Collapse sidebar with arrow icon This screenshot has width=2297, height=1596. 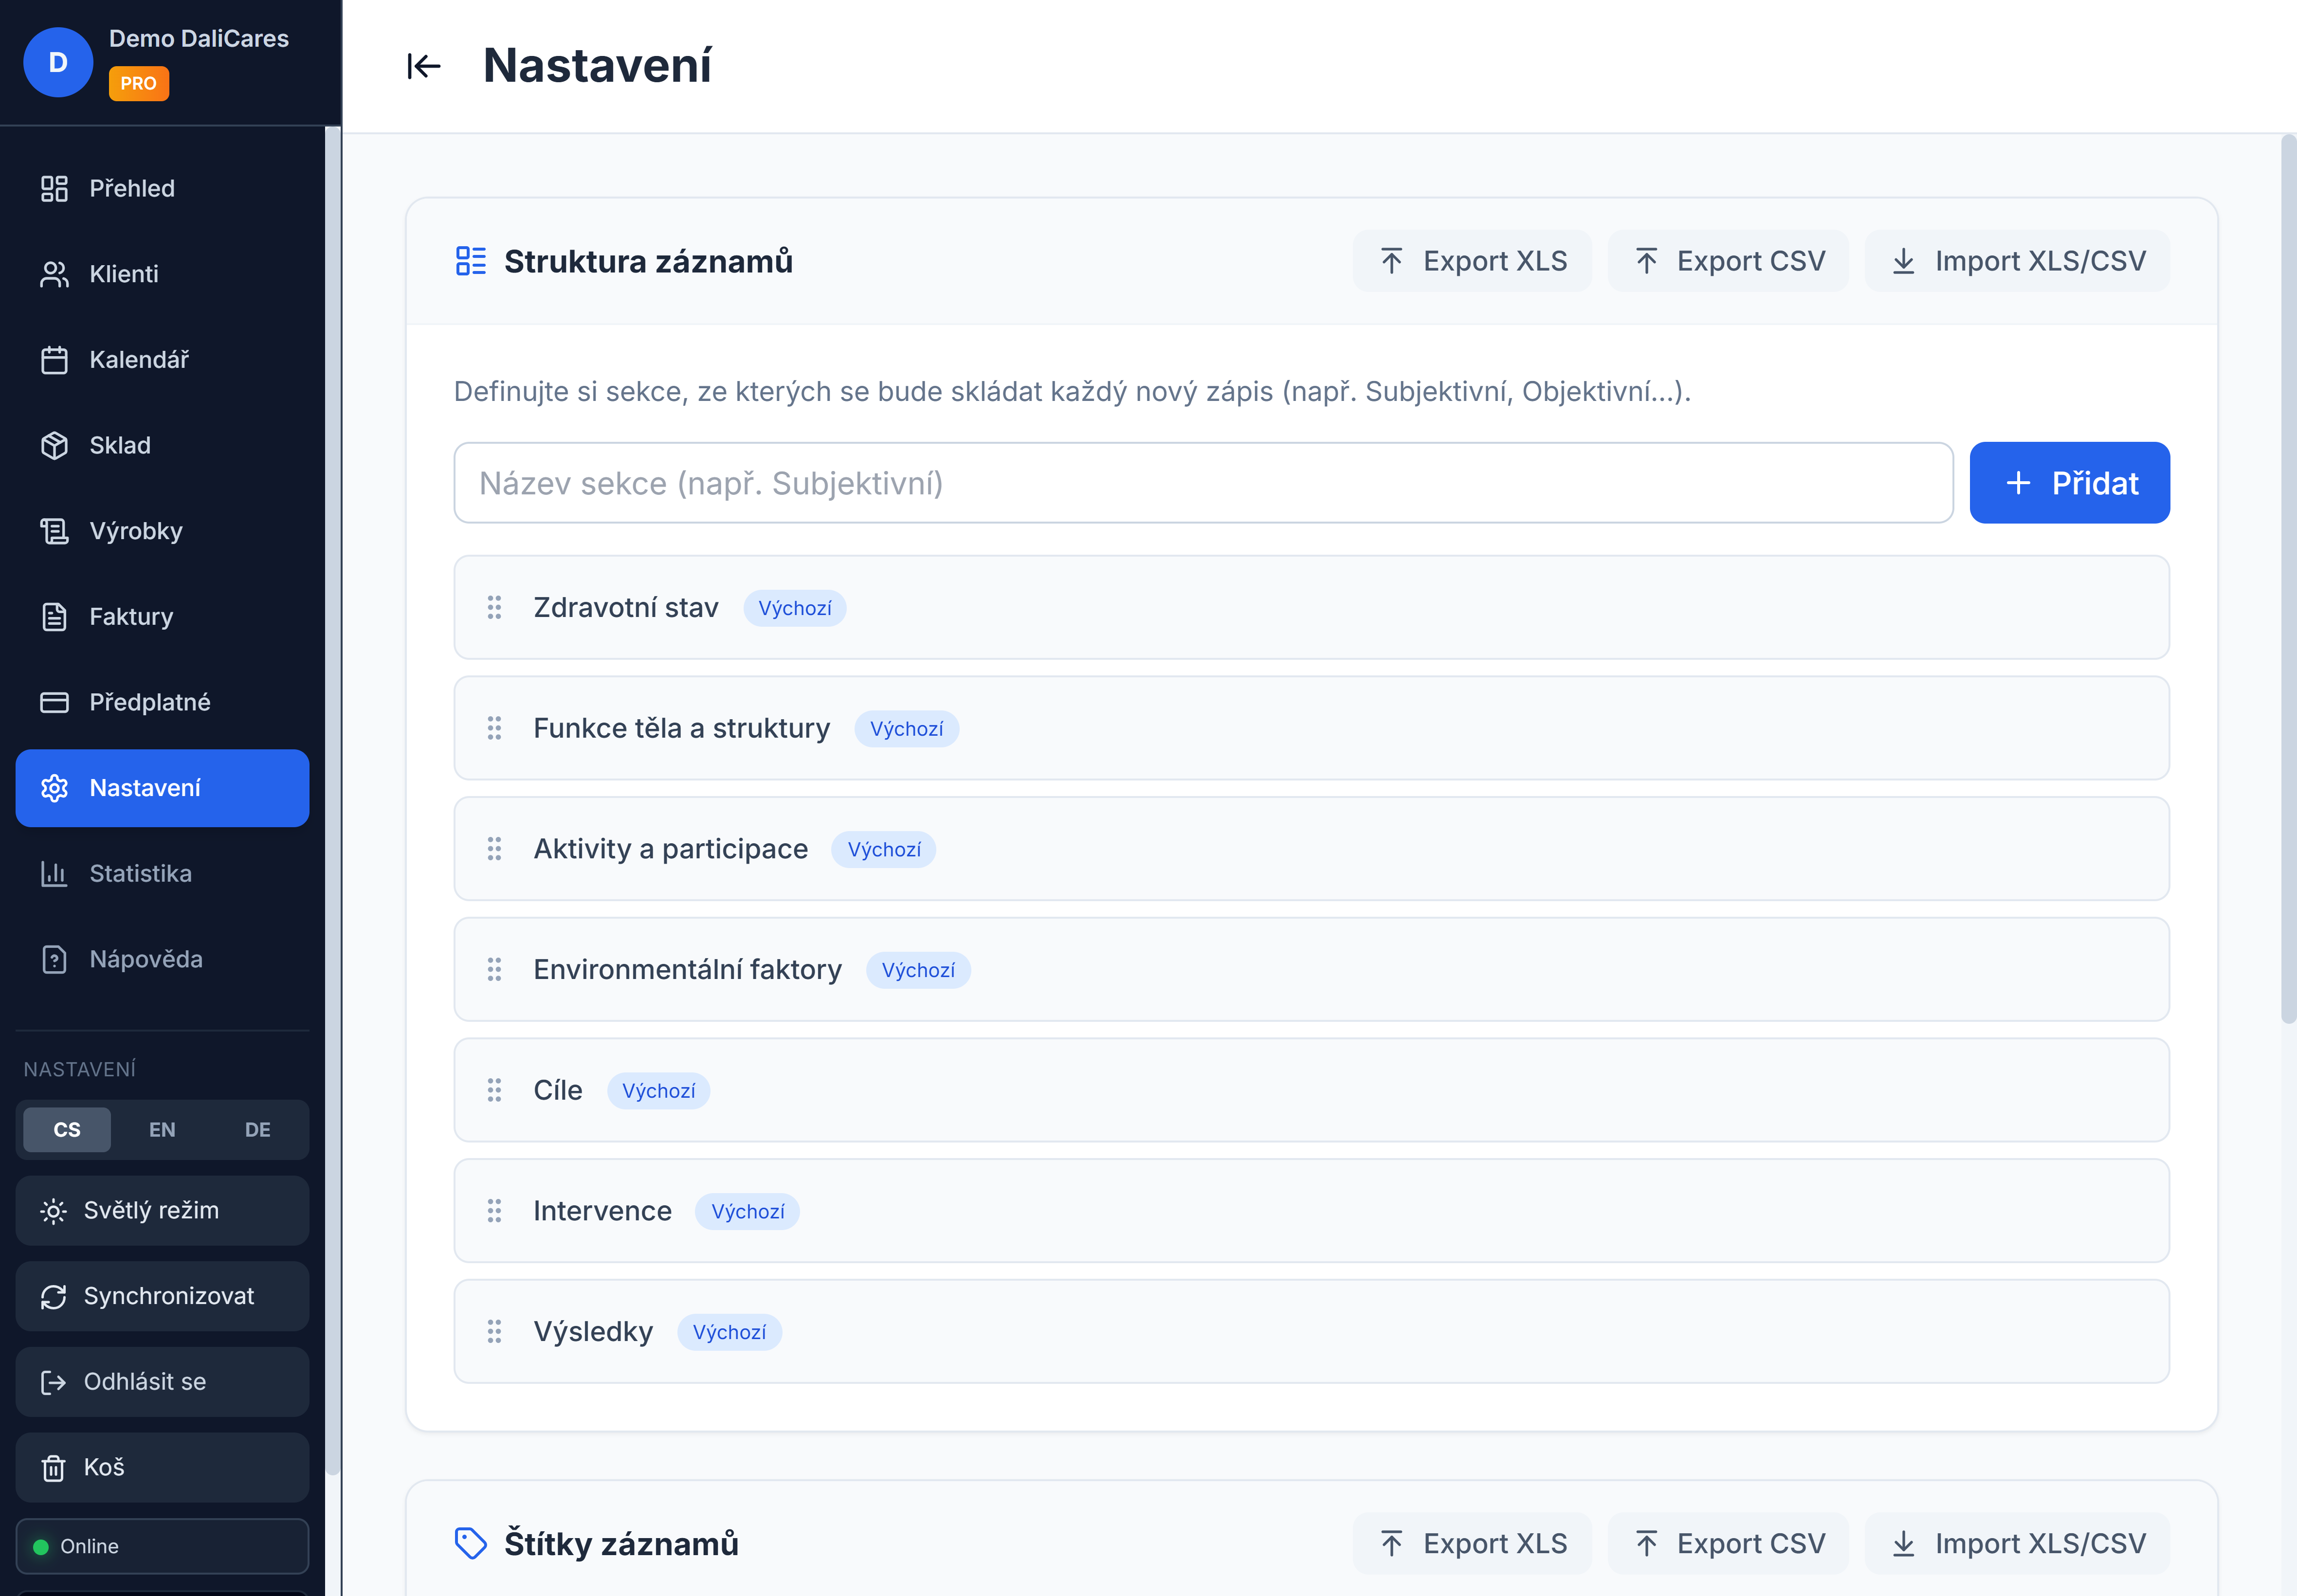[423, 66]
